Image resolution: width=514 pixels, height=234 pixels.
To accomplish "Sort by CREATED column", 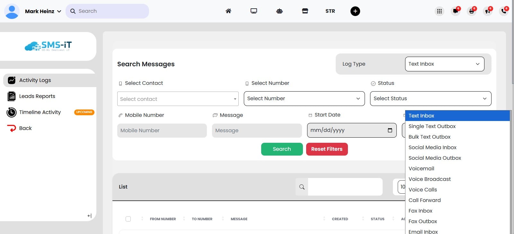I will point(340,219).
